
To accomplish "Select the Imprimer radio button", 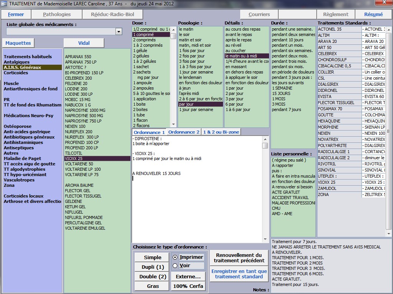I will (175, 257).
